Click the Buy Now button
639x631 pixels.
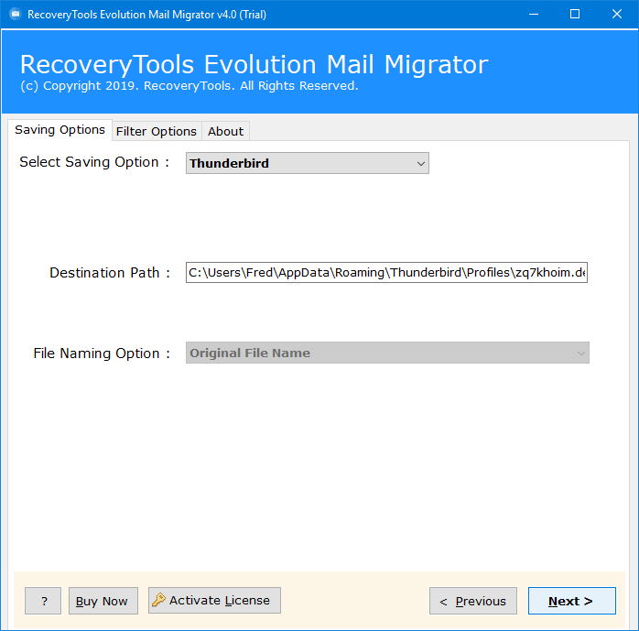click(103, 601)
